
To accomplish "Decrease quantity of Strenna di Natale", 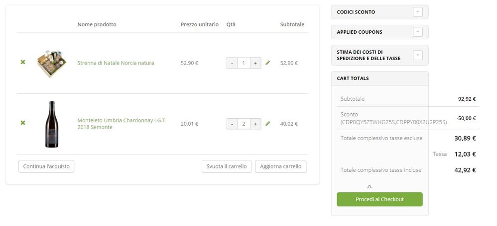I will tap(232, 63).
